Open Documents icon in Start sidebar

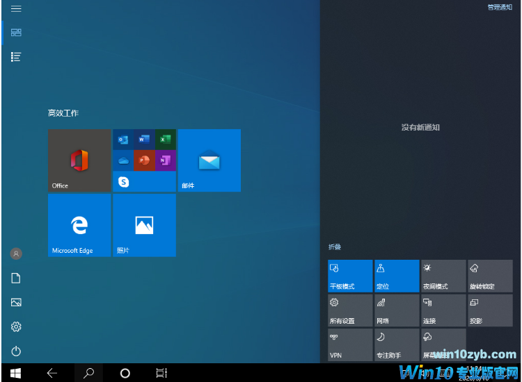[16, 279]
